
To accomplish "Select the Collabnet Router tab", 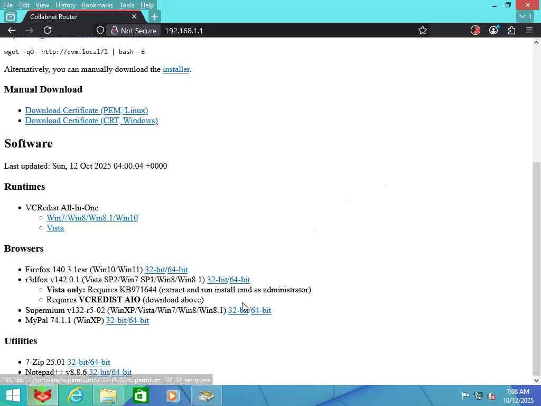I will [82, 16].
